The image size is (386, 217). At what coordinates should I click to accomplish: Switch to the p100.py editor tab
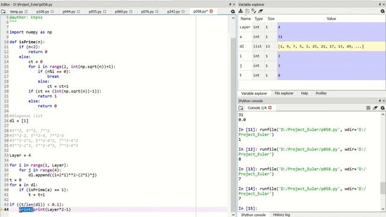[43, 11]
